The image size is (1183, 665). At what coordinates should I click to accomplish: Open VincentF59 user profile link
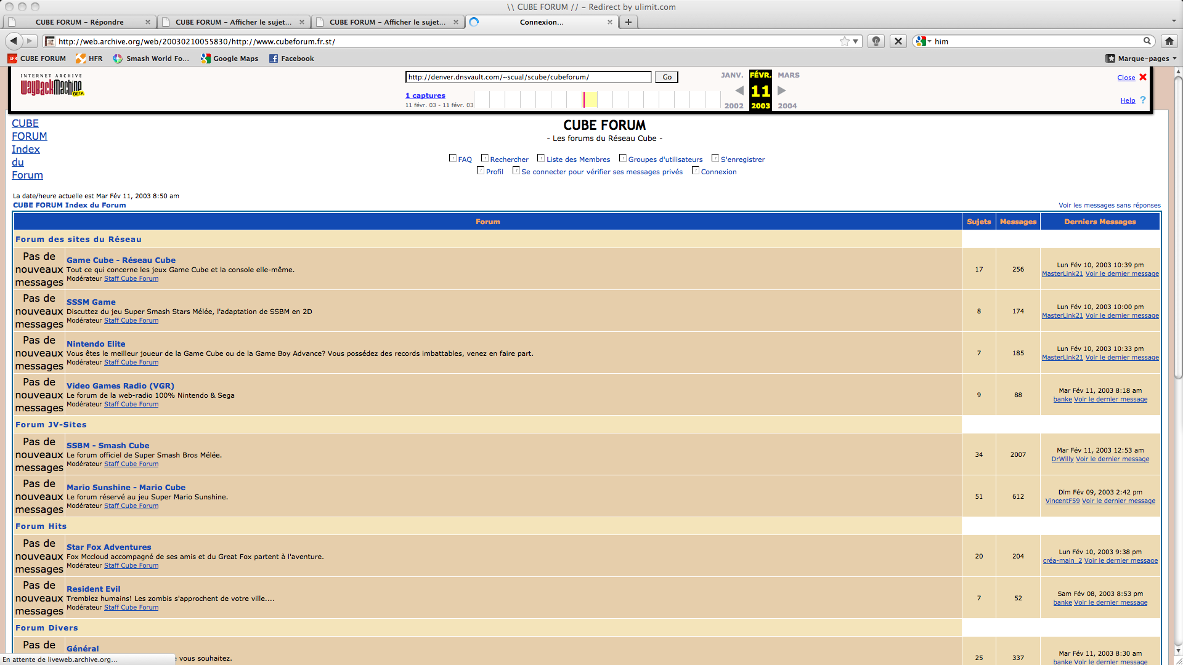click(1062, 501)
